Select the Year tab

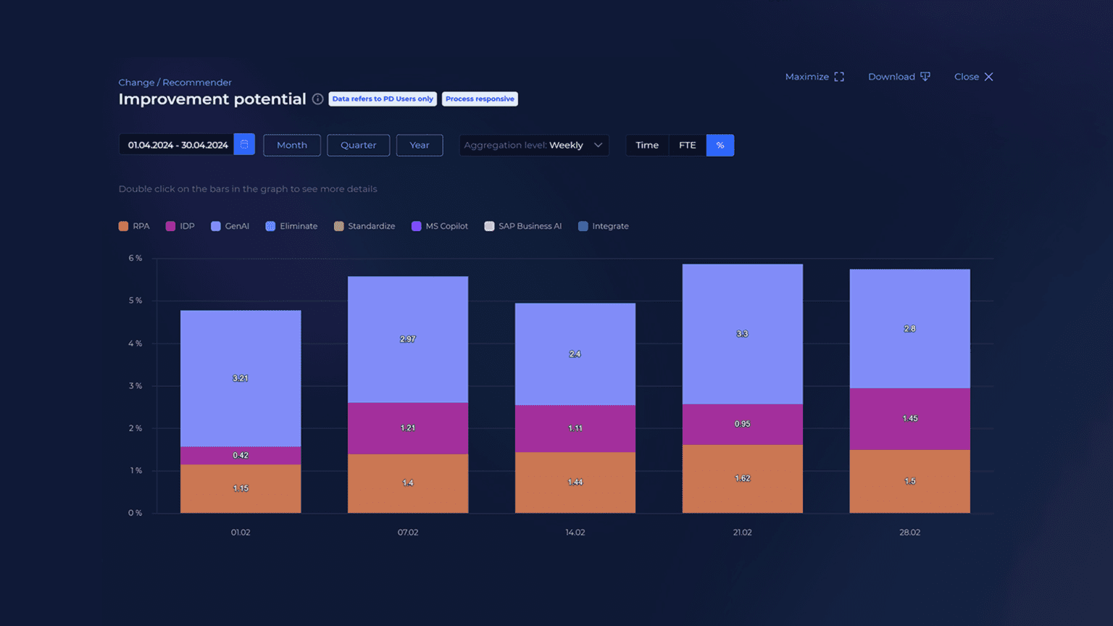[419, 145]
